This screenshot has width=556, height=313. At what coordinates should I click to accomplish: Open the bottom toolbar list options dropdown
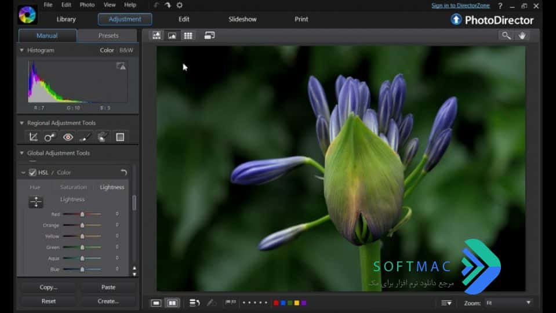446,303
